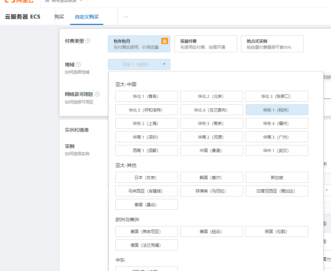Click the 亚太-中国 group heading
331x271 pixels.
pyautogui.click(x=126, y=84)
